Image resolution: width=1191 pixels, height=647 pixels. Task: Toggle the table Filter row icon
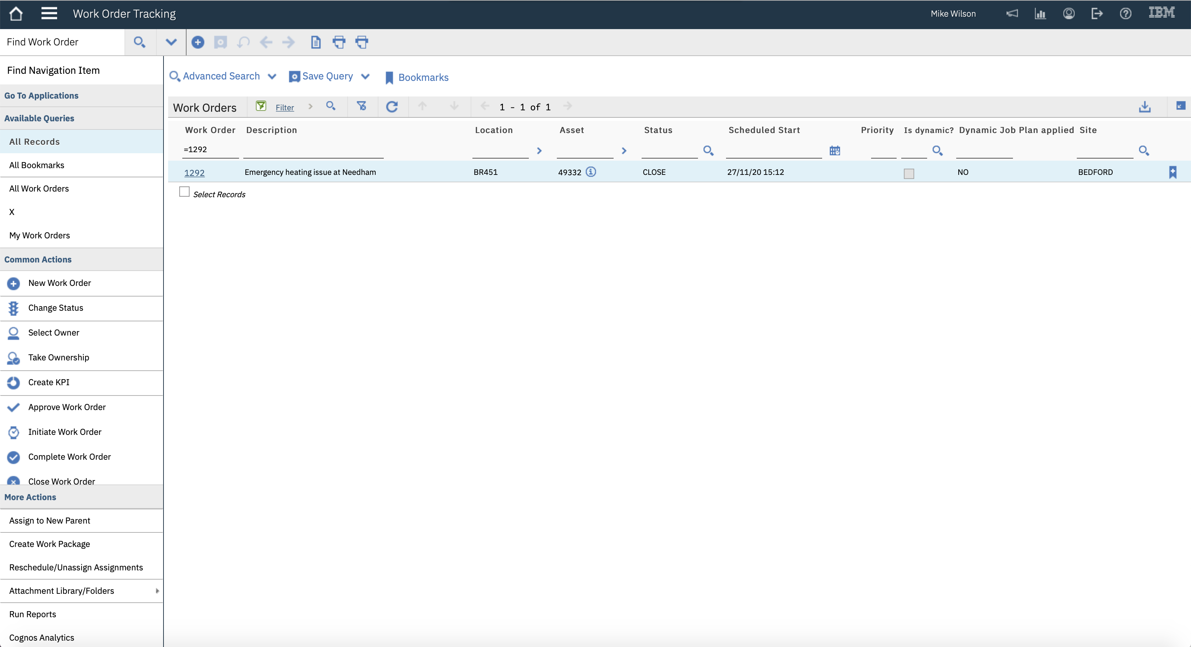coord(261,106)
